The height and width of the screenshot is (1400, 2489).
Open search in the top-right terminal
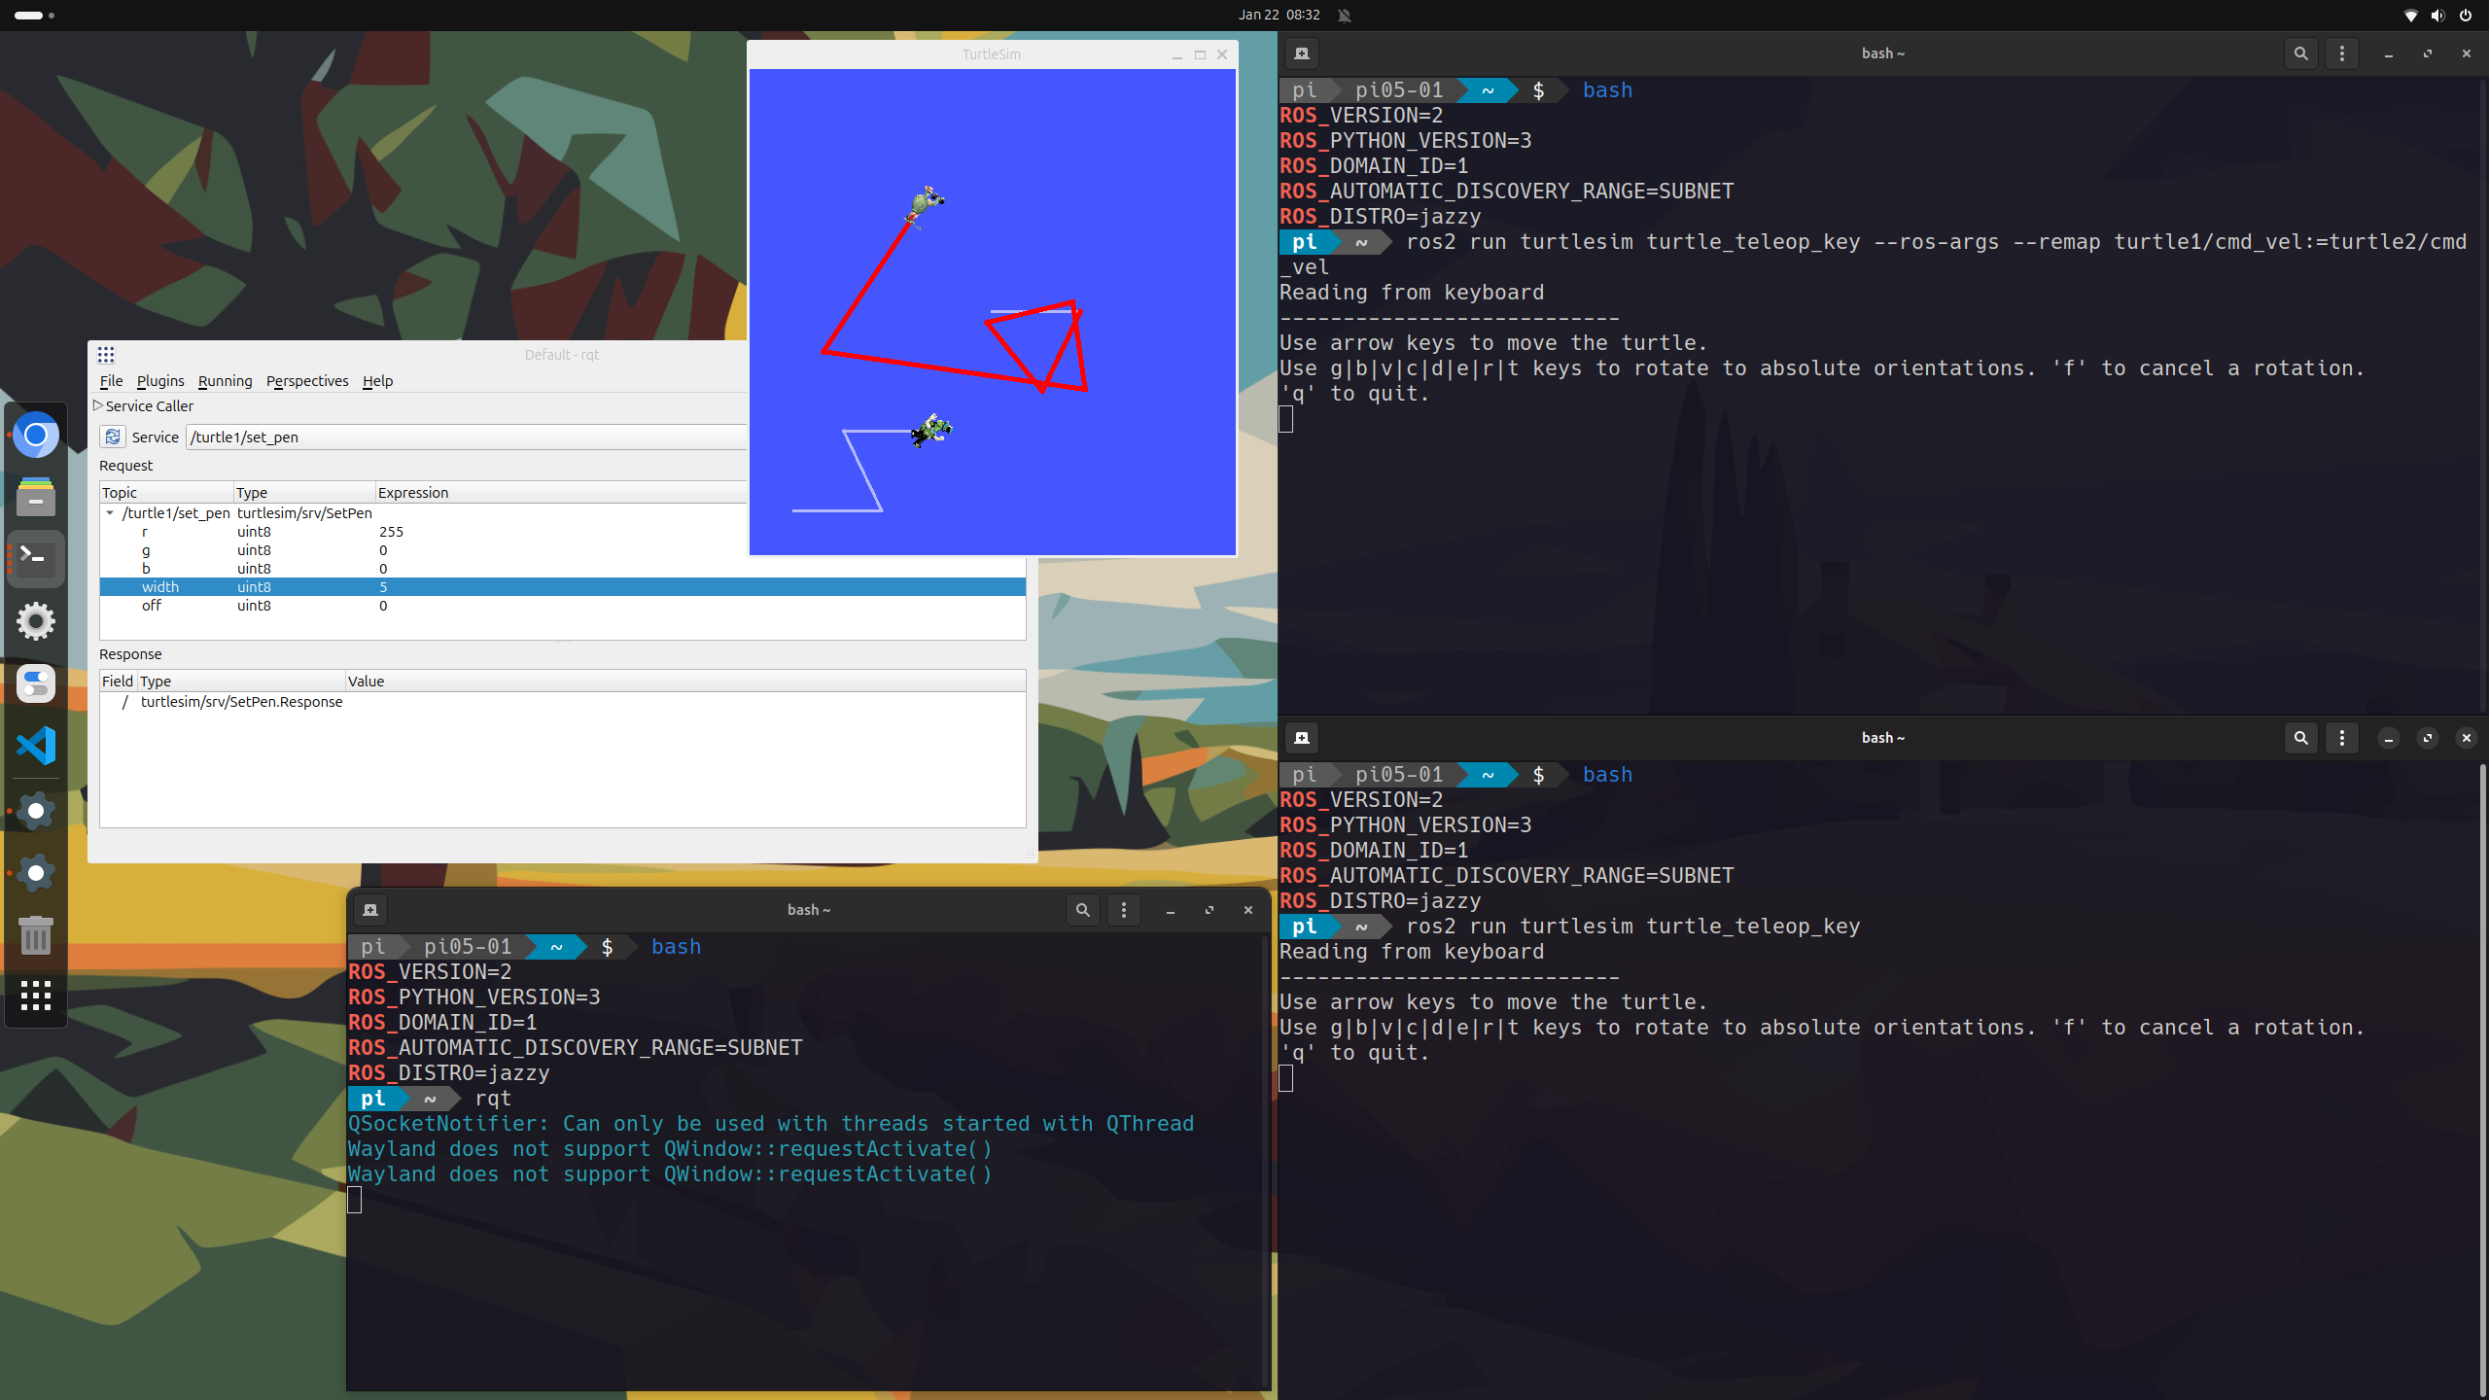pos(2300,53)
